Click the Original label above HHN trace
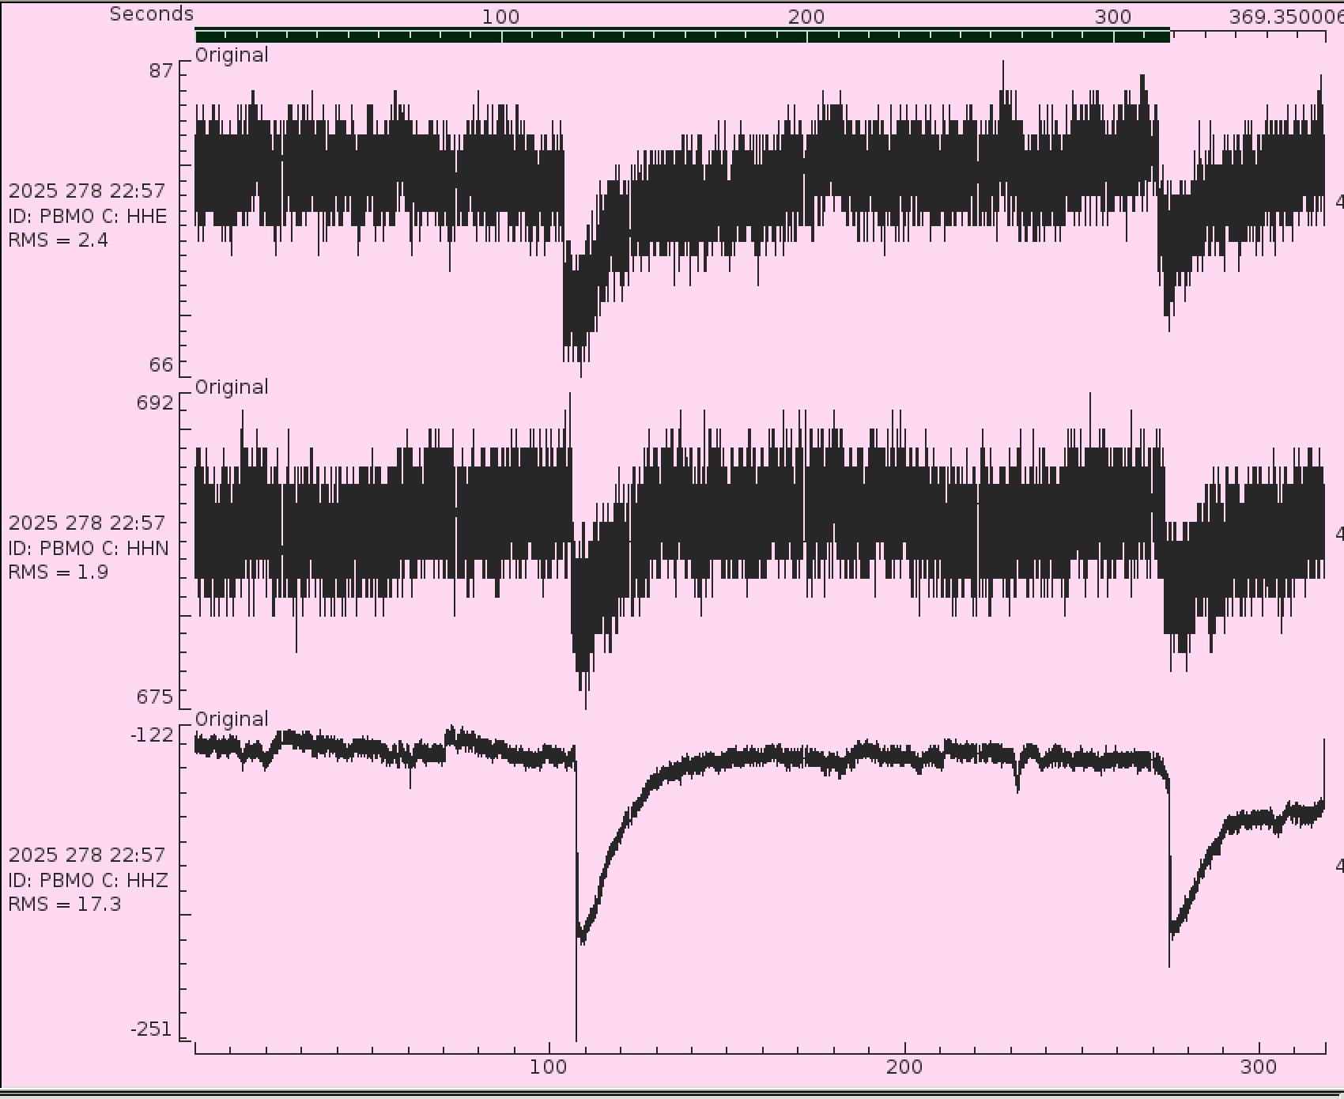Viewport: 1344px width, 1099px height. point(232,387)
